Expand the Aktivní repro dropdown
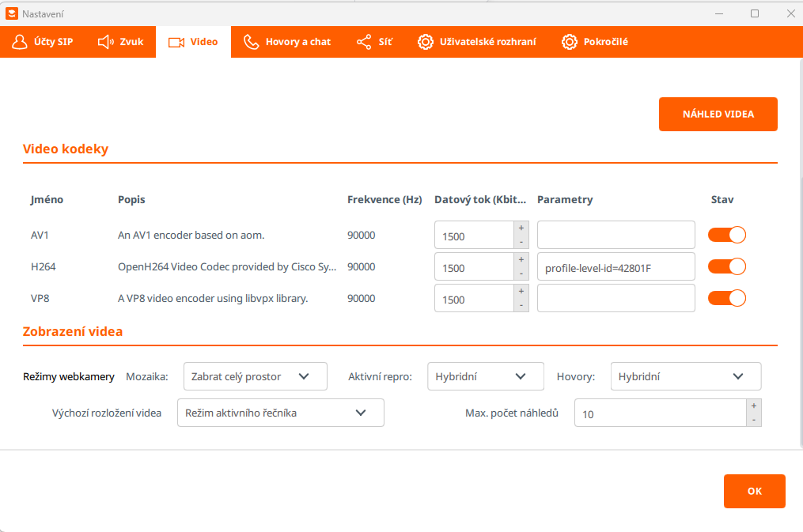This screenshot has width=803, height=532. (485, 377)
